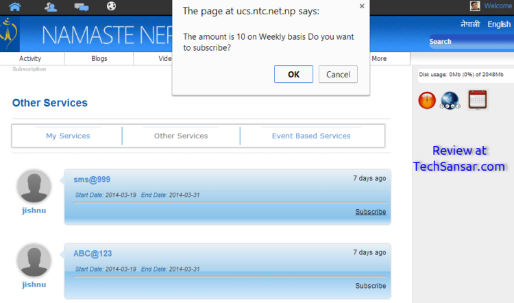Subscribe to sms@999 service

point(370,212)
